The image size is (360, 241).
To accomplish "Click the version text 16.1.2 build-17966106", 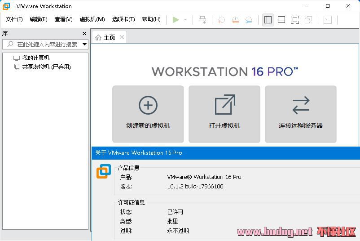I will (x=195, y=186).
